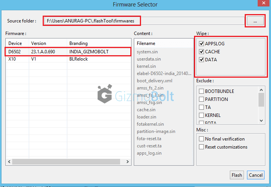Image resolution: width=271 pixels, height=187 pixels.
Task: Select userdata.sin in the content list
Action: point(149,59)
